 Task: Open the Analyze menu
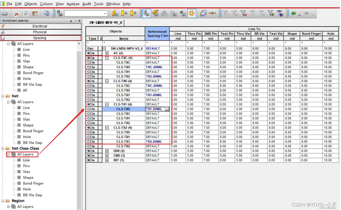tap(73, 4)
